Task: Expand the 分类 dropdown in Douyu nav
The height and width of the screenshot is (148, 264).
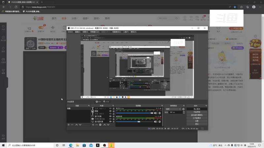Action: [x=75, y=18]
